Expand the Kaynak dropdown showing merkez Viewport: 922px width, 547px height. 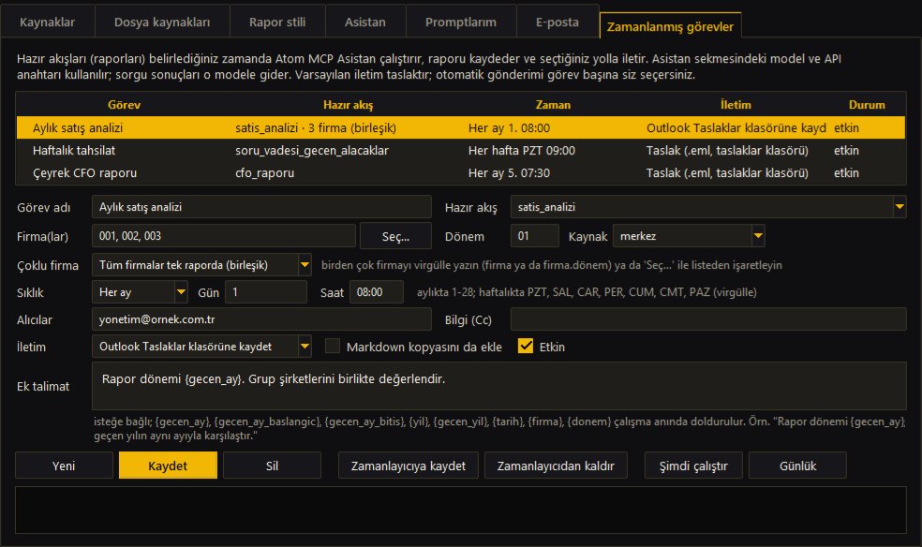click(758, 236)
